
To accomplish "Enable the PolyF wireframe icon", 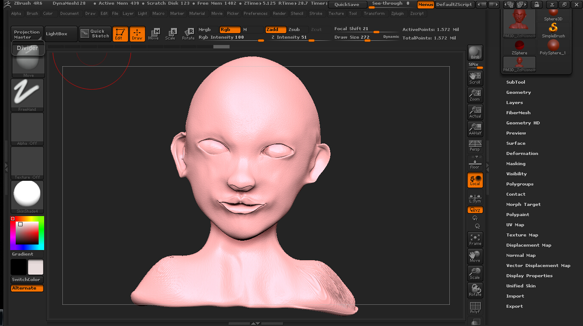I will [475, 307].
